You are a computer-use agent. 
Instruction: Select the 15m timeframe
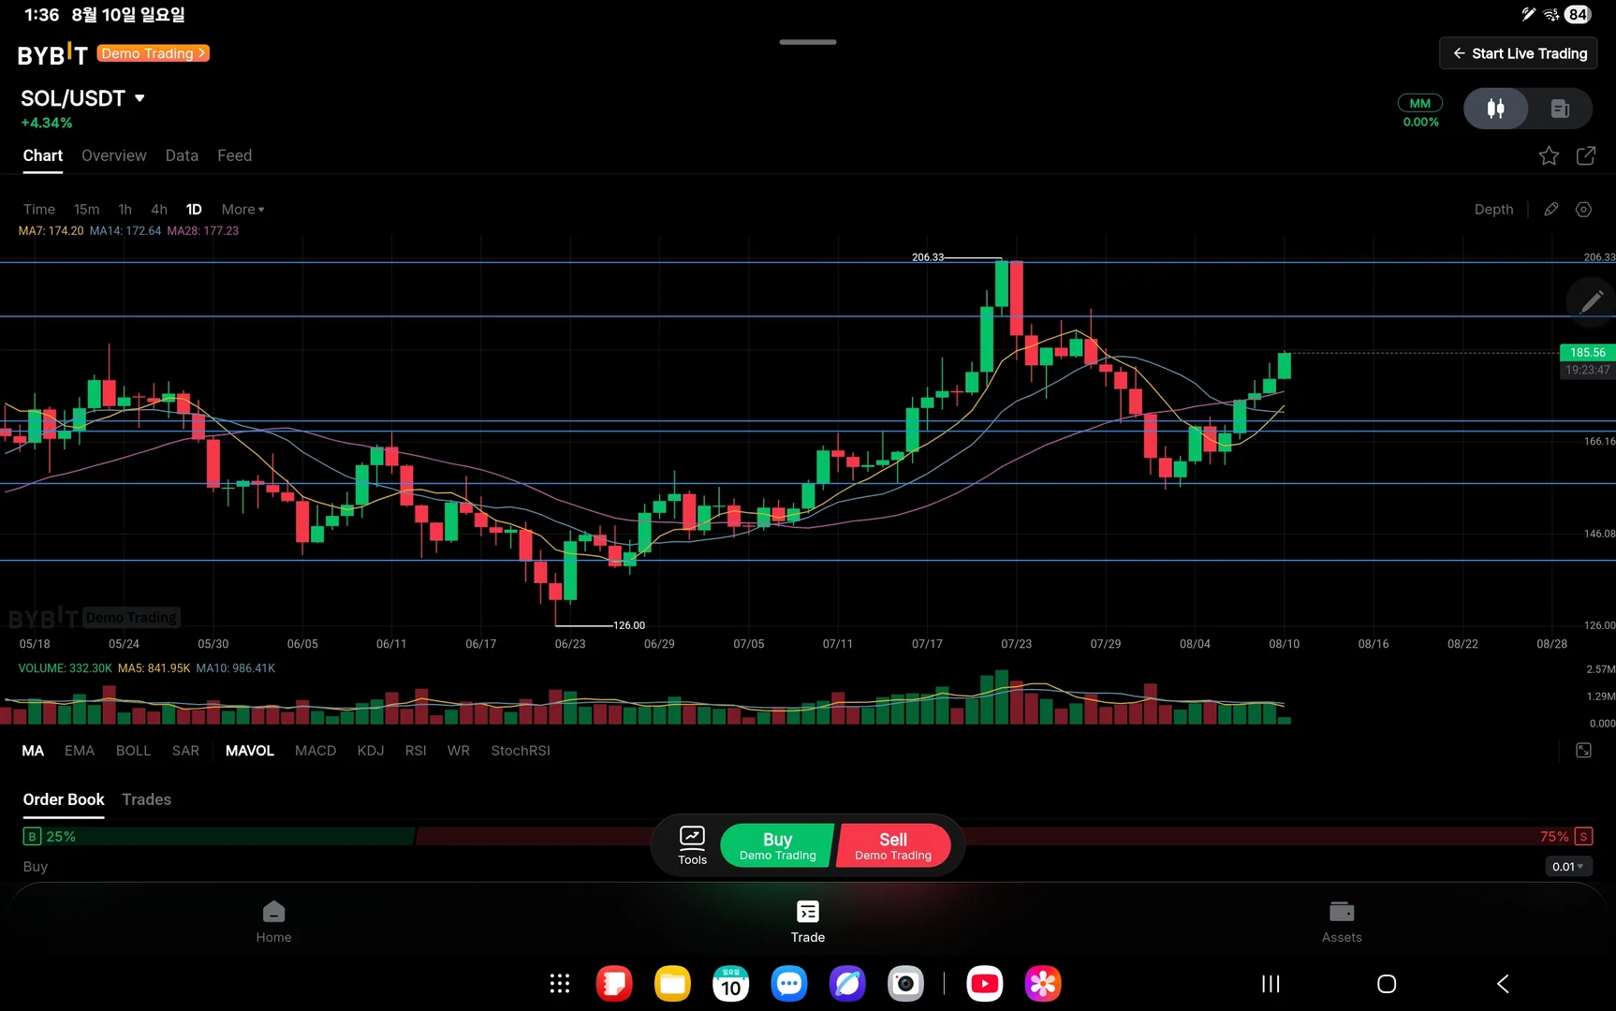coord(87,210)
